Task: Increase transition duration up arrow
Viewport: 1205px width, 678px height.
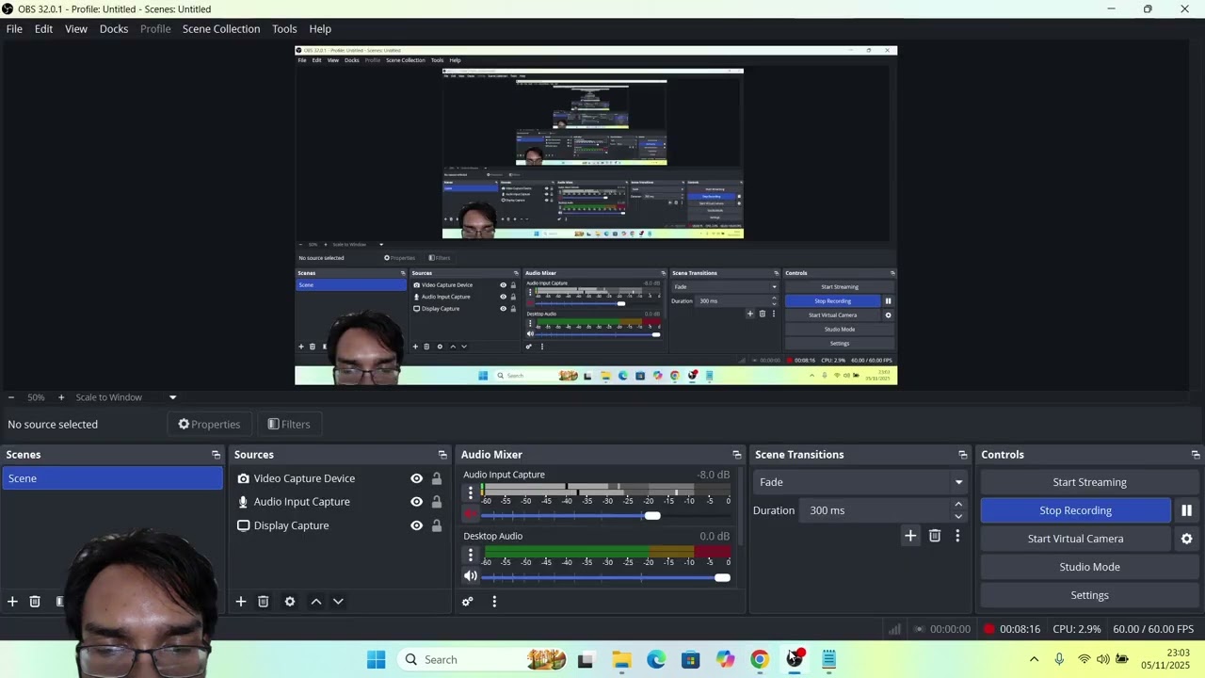Action: [x=958, y=505]
